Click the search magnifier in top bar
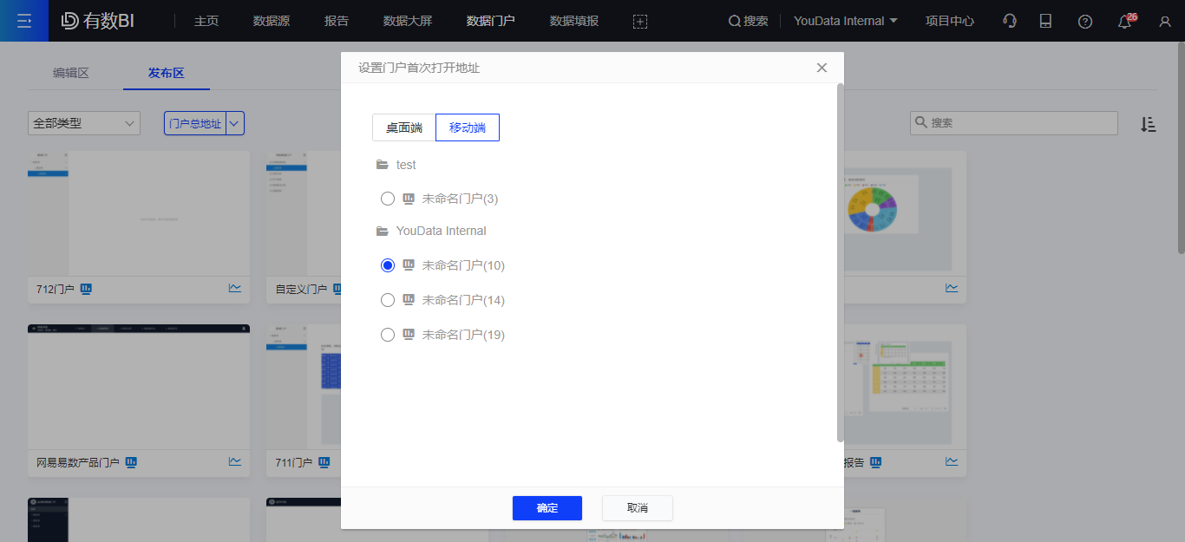Image resolution: width=1185 pixels, height=542 pixels. 735,21
